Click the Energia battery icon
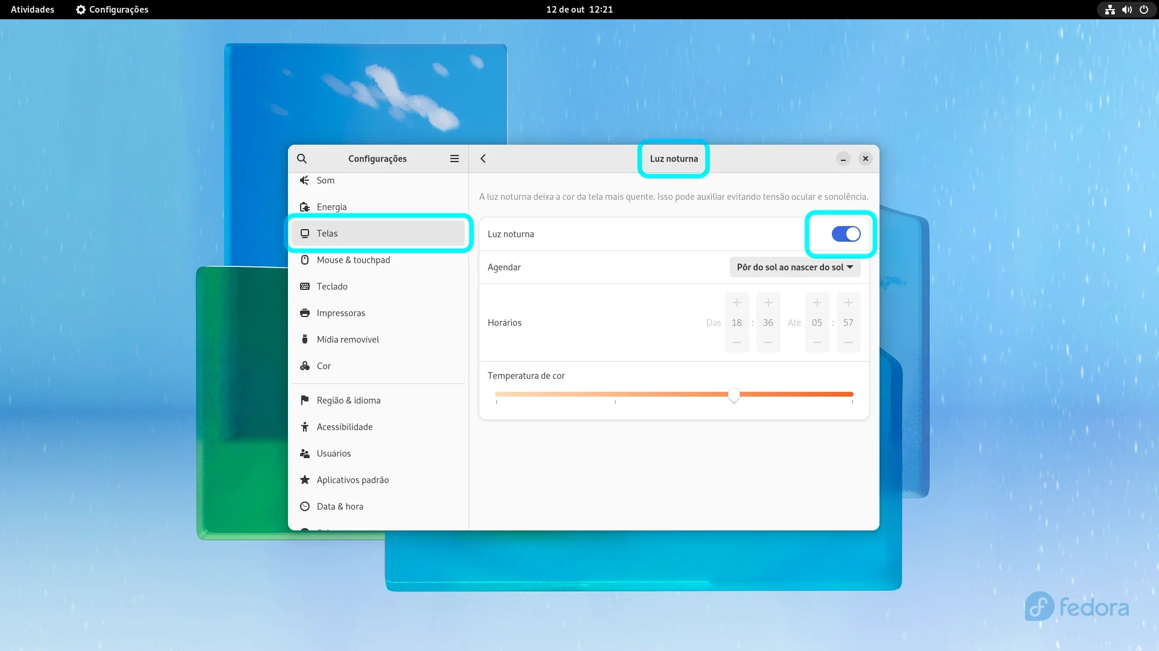The height and width of the screenshot is (651, 1159). pos(305,207)
